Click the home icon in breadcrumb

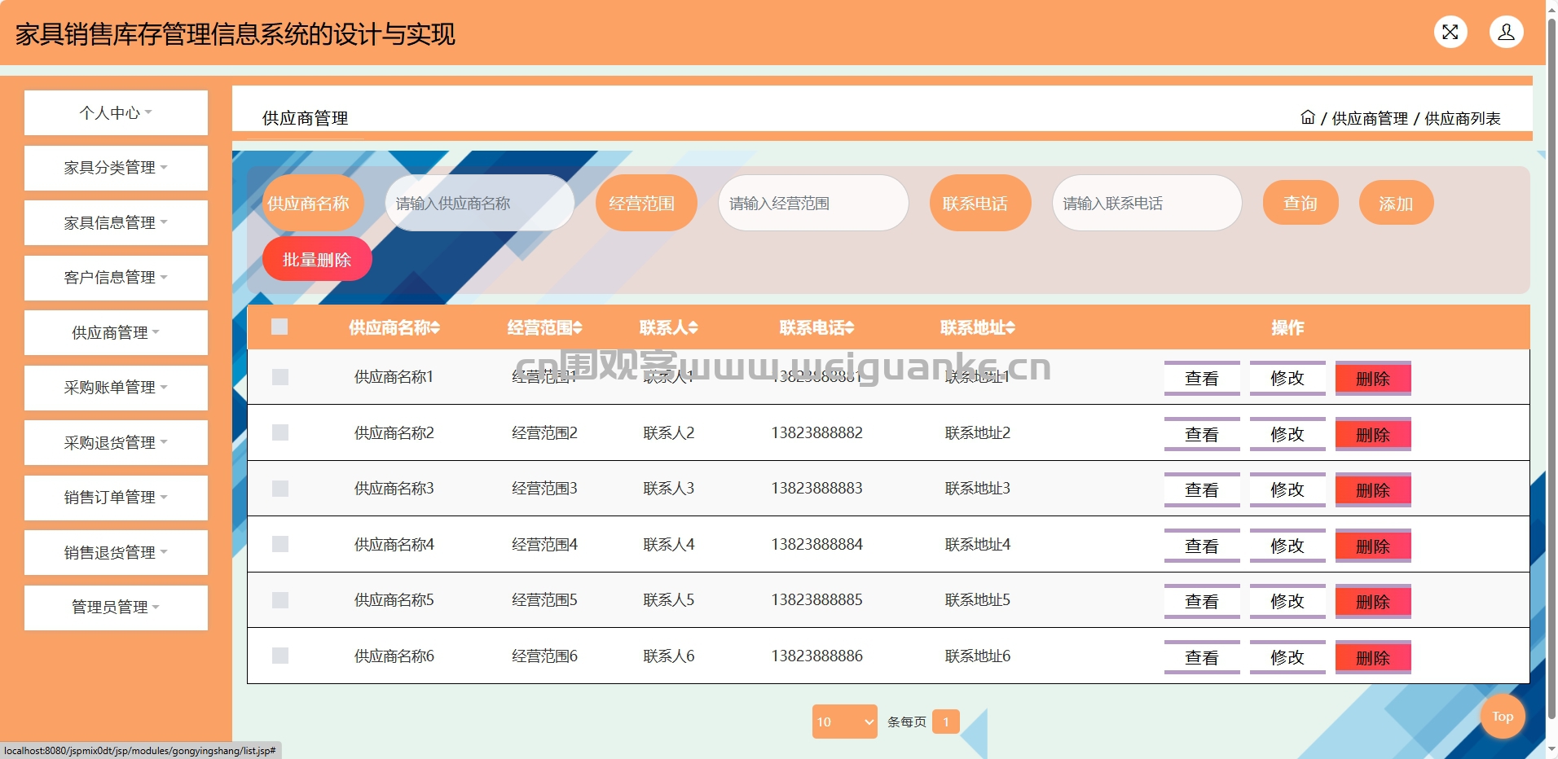[1307, 117]
